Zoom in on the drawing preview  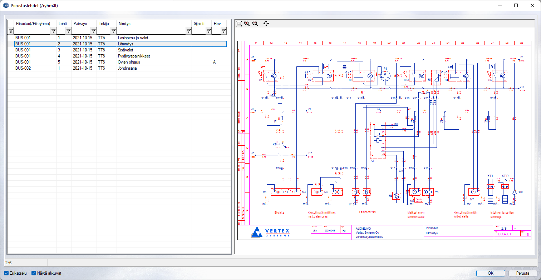pos(247,24)
